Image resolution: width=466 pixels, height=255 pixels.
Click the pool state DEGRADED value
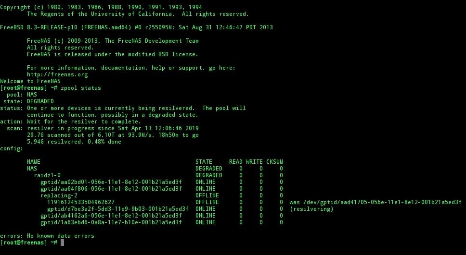(40, 101)
